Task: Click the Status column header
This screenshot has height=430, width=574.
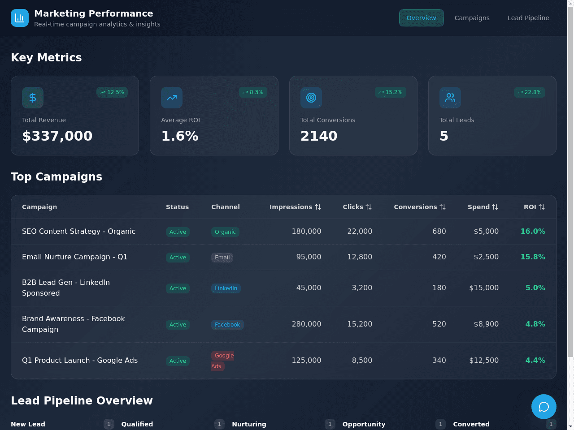Action: click(177, 207)
